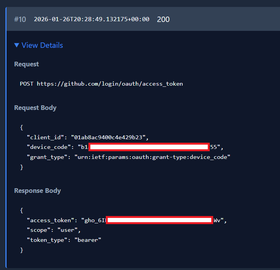Click the Request section heading
The image size is (280, 270).
click(26, 64)
